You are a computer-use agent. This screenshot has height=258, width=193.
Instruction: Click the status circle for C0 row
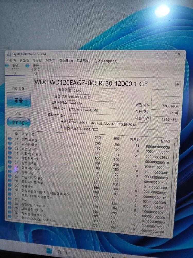10,190
